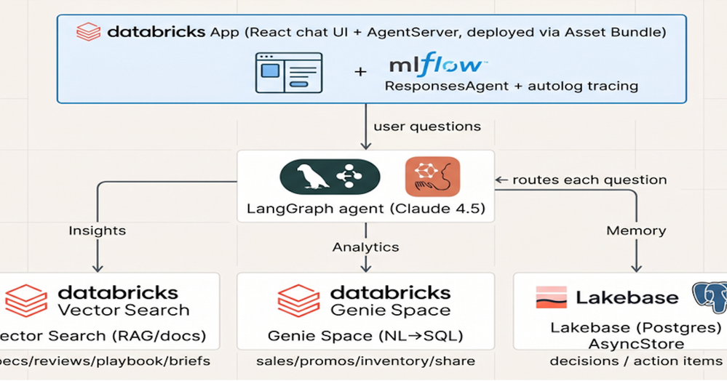Image resolution: width=727 pixels, height=381 pixels.
Task: Click "decisions / action items" text
Action: pyautogui.click(x=635, y=361)
